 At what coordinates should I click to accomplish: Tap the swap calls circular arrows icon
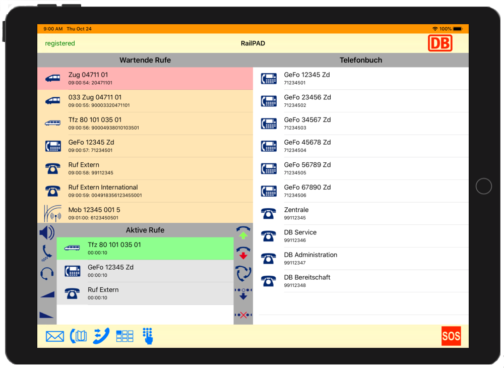[243, 273]
